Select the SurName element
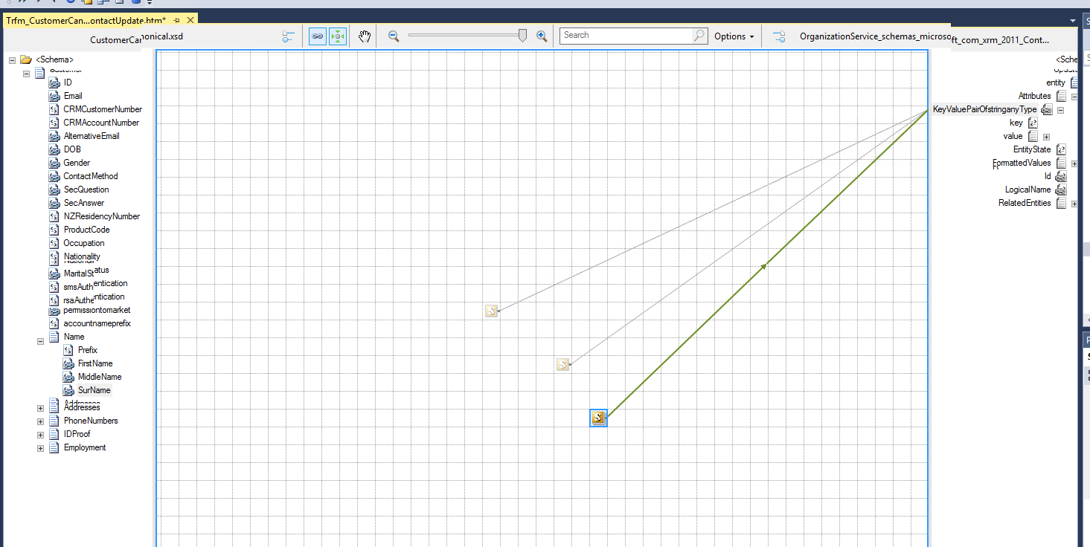Image resolution: width=1090 pixels, height=547 pixels. point(94,390)
